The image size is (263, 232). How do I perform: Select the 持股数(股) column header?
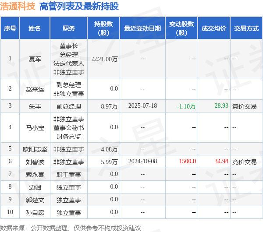coord(103,28)
